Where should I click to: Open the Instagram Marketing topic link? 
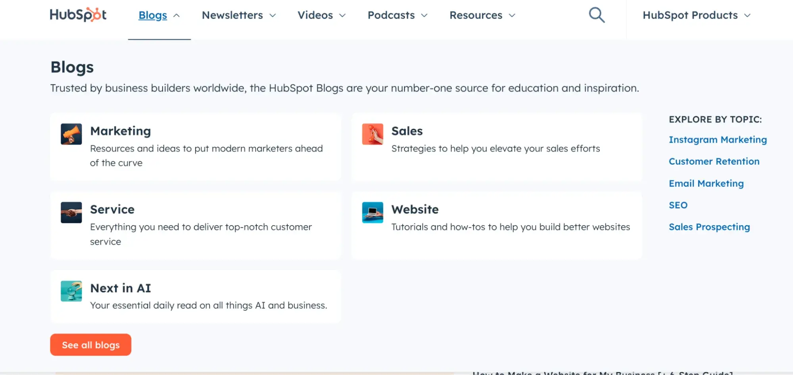coord(718,139)
